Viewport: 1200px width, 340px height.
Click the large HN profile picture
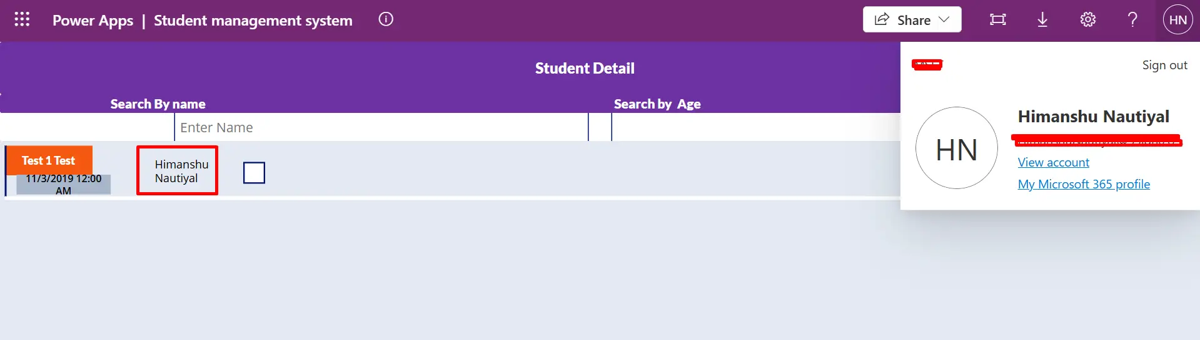[x=957, y=148]
